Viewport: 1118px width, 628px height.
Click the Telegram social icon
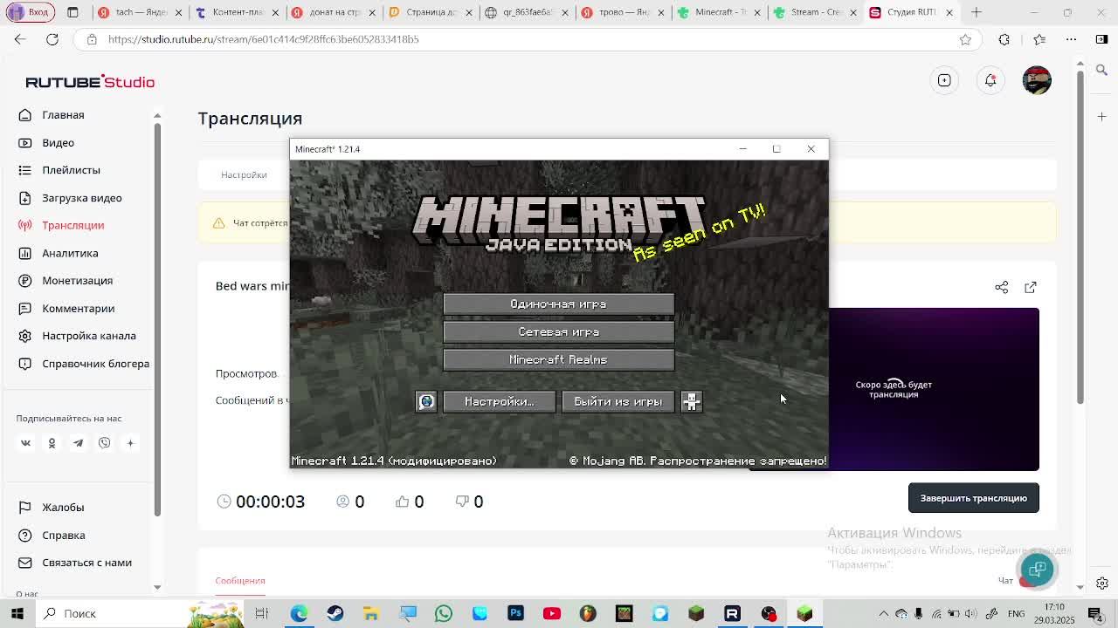(x=78, y=443)
